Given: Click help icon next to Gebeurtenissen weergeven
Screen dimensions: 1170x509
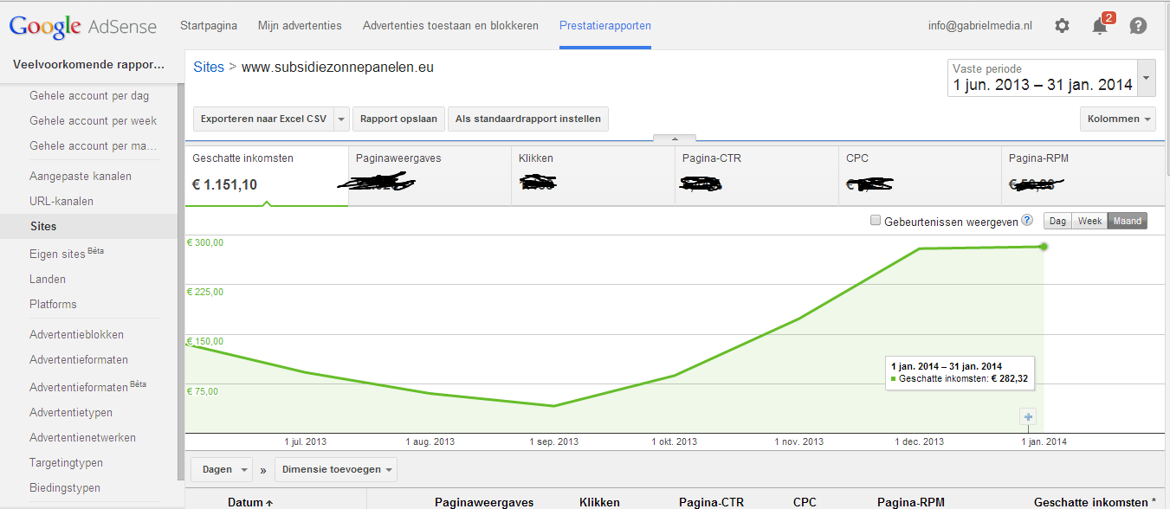Looking at the screenshot, I should pos(1027,221).
